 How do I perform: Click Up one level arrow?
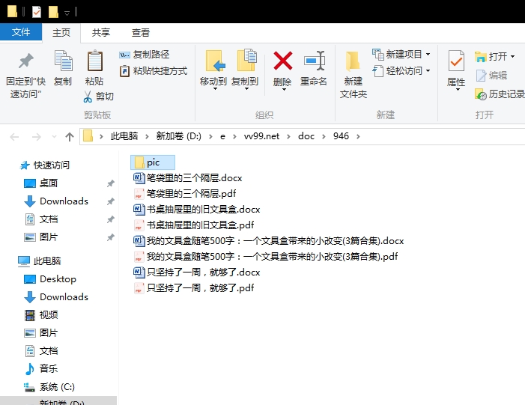[x=70, y=136]
